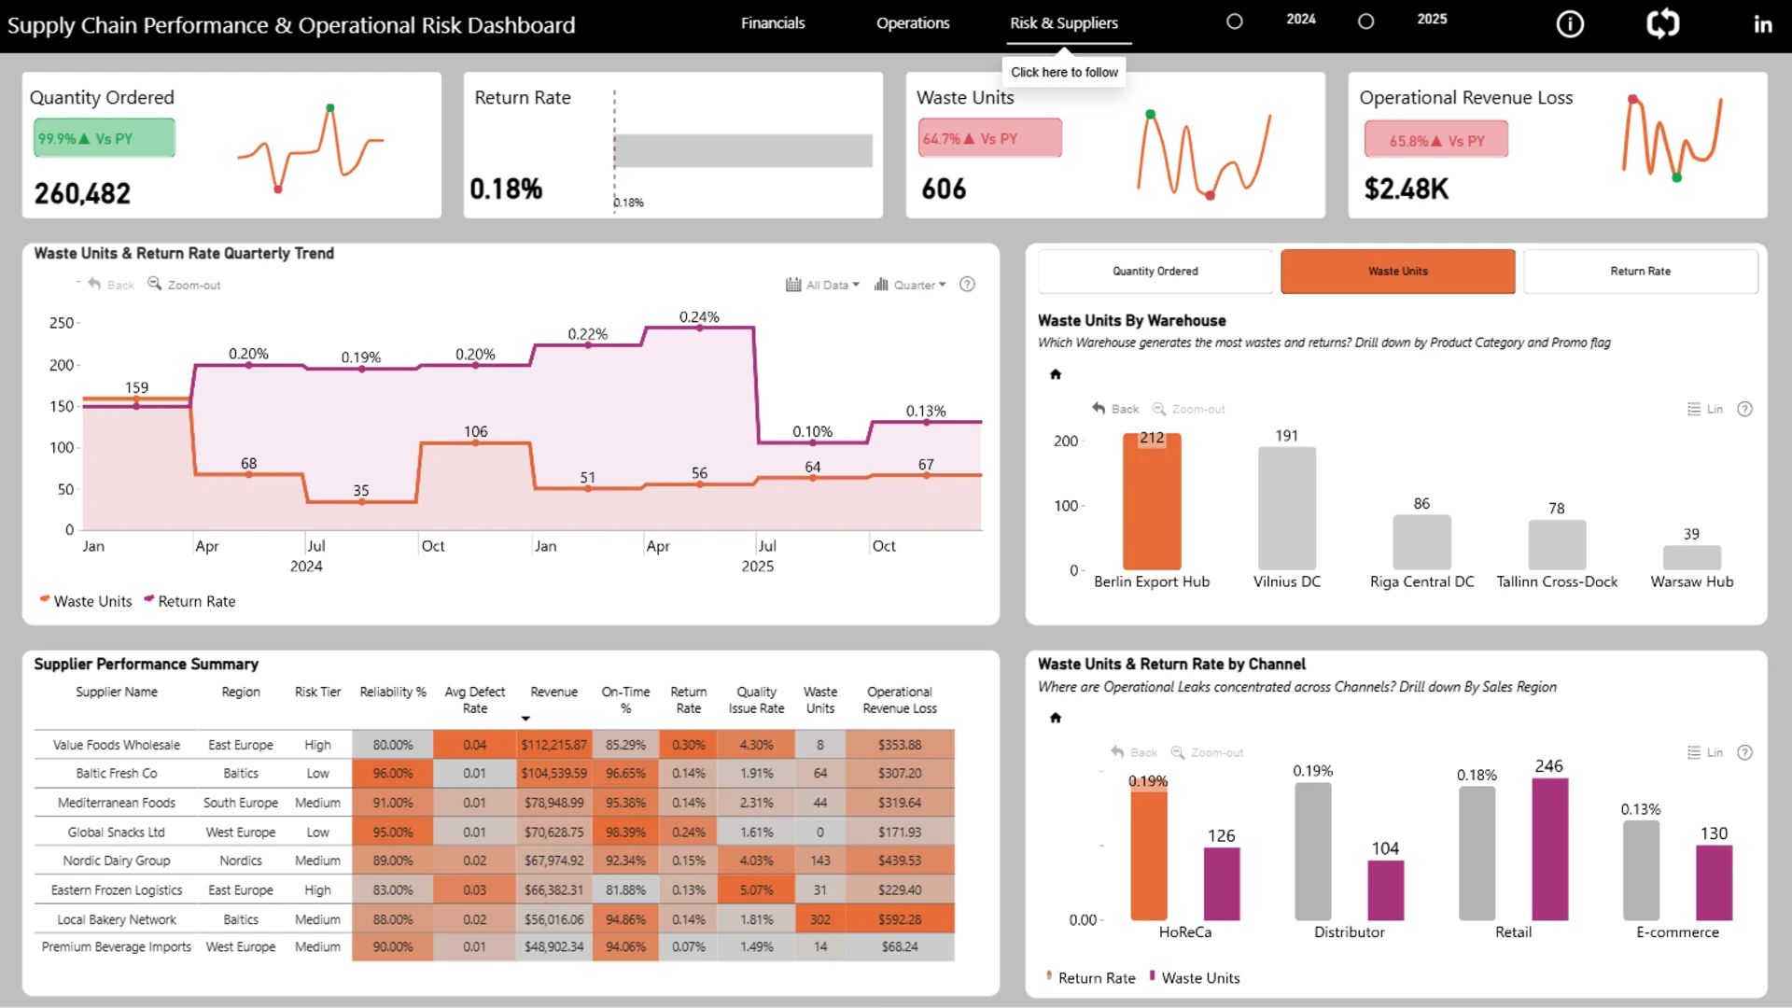Click the orange Berlin Export Hub bar
The image size is (1792, 1008).
coord(1152,501)
